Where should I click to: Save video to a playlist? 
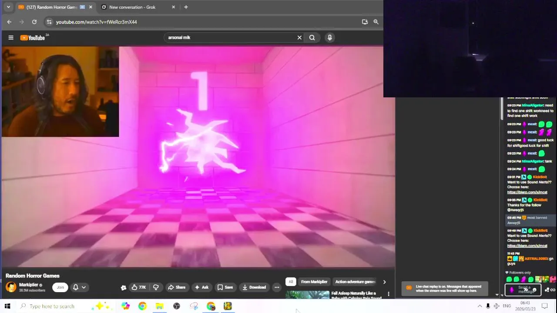(x=225, y=287)
